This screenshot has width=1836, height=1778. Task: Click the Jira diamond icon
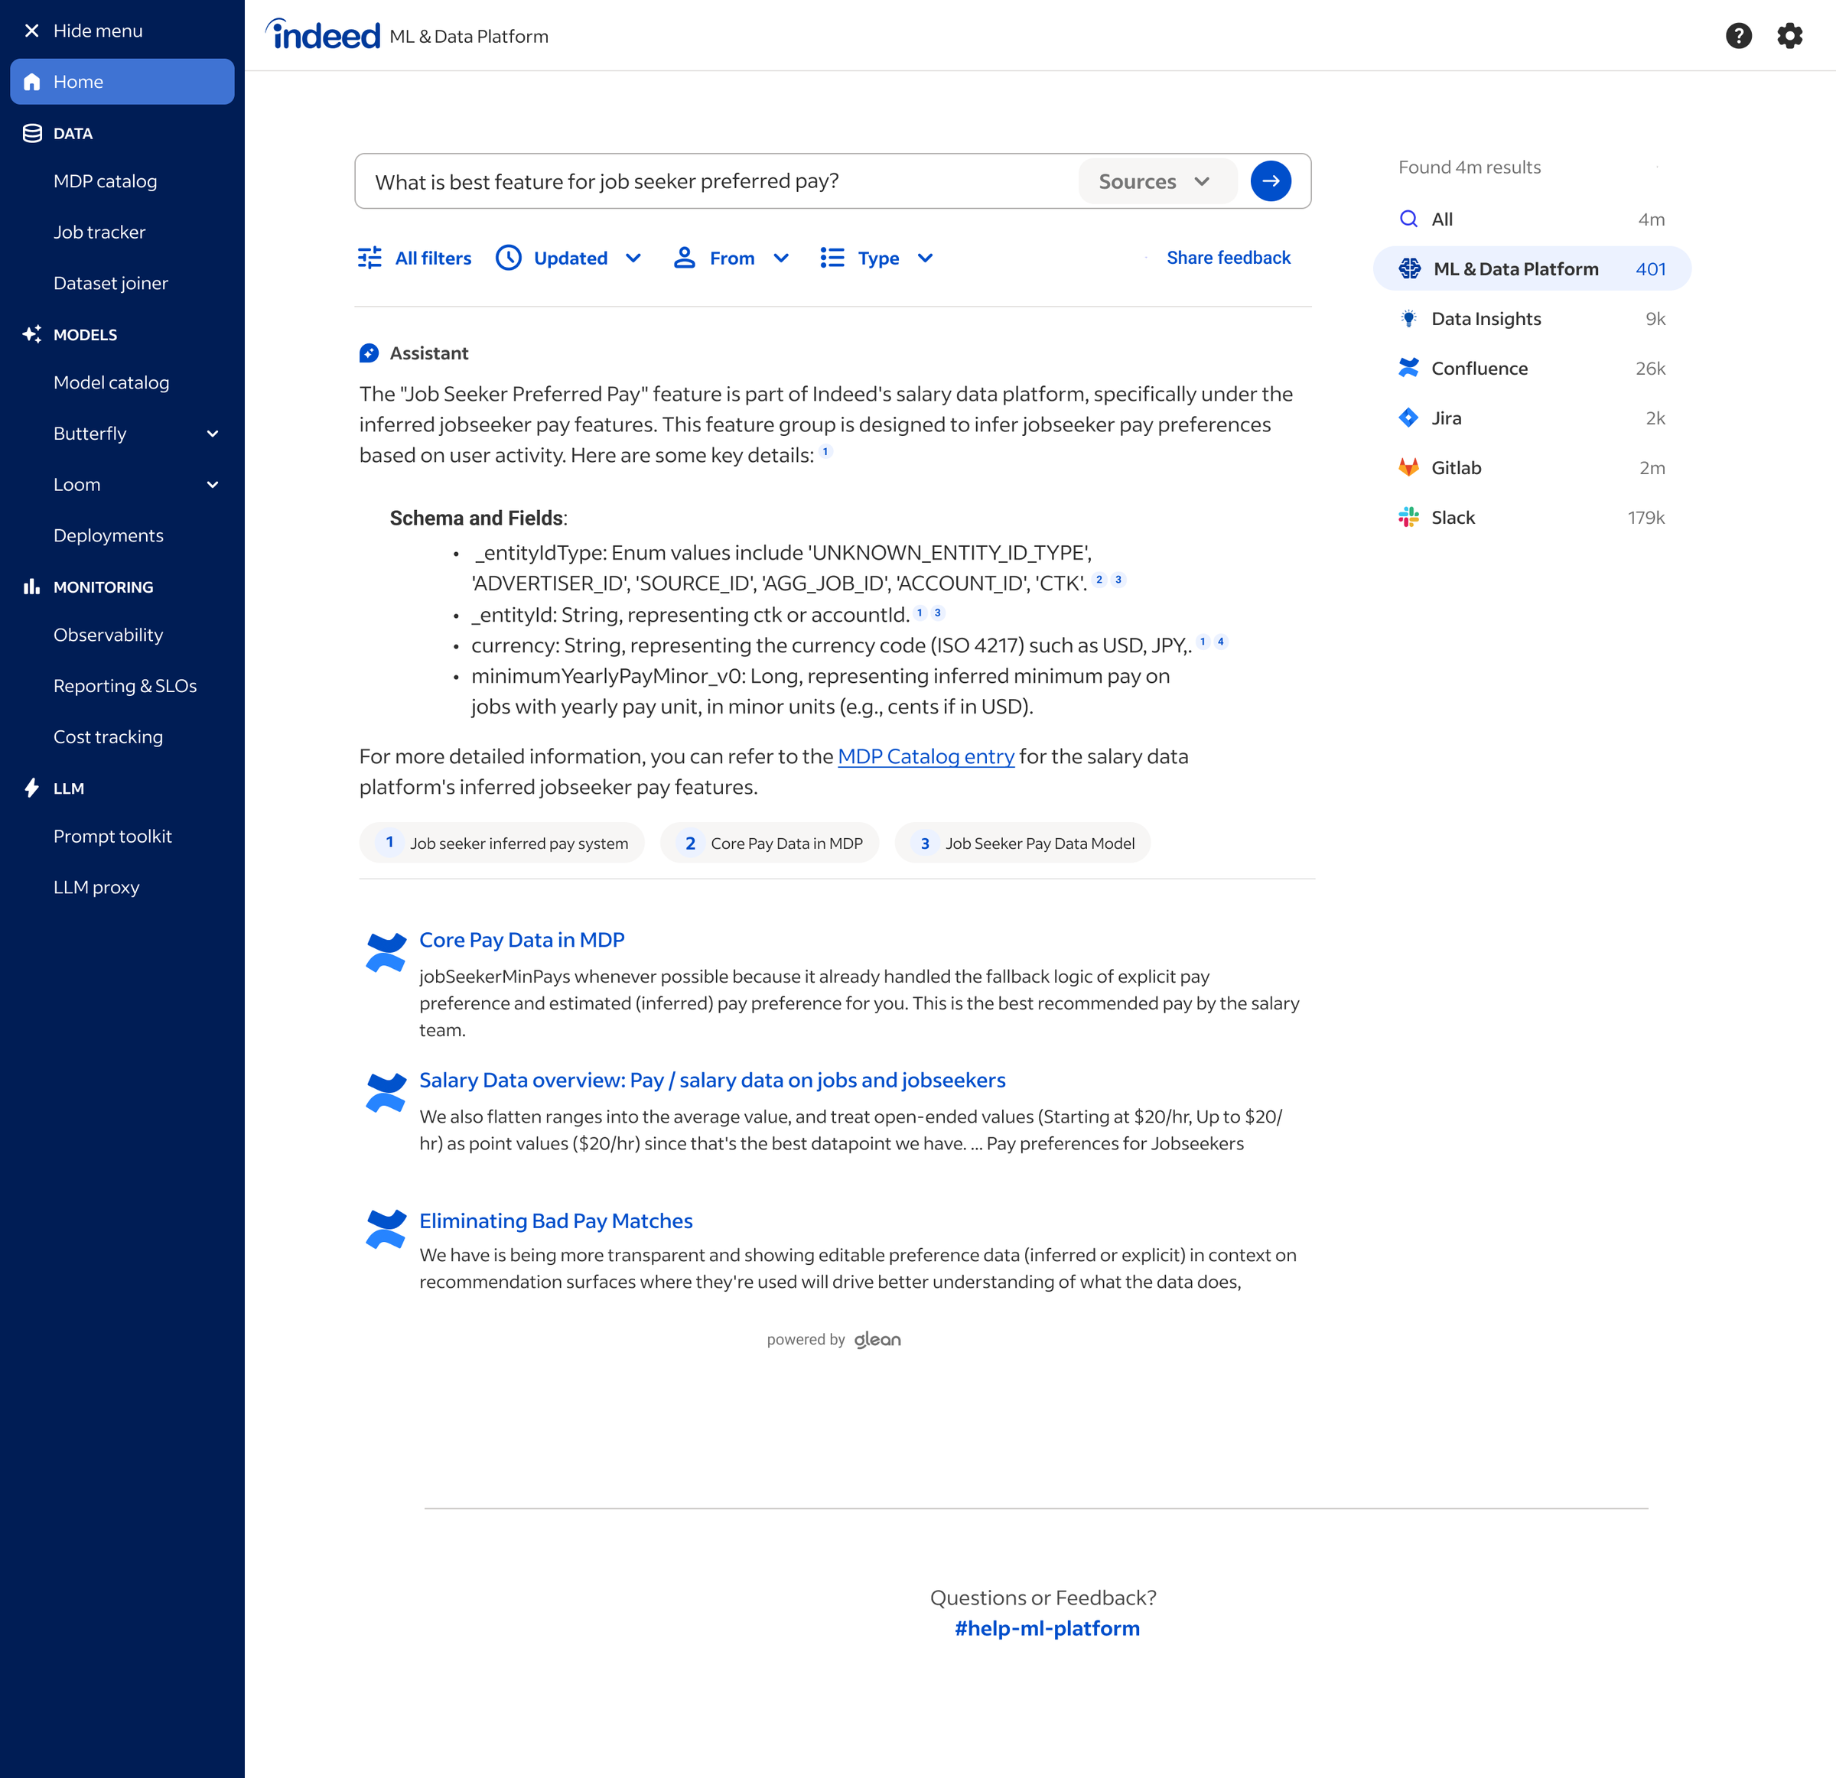1408,418
